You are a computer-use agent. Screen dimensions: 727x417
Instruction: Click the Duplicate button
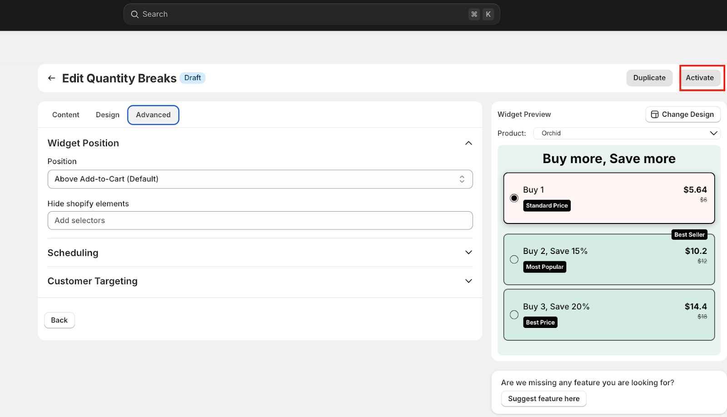coord(649,78)
